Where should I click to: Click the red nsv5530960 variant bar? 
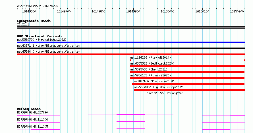(x=189, y=90)
